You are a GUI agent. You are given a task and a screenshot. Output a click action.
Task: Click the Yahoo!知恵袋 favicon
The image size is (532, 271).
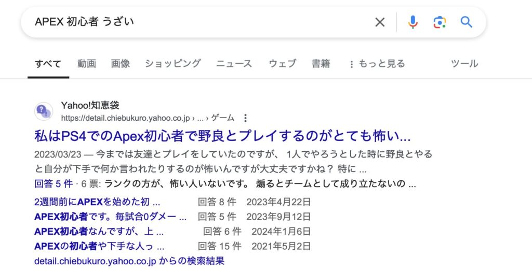pos(44,111)
